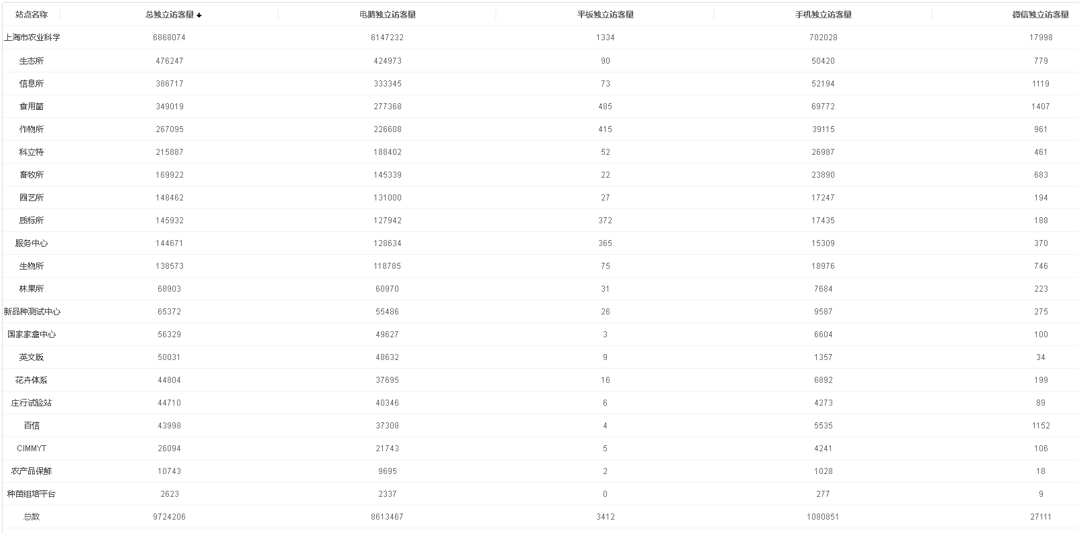This screenshot has height=533, width=1079.
Task: Open the 信息所 site entry
Action: pyautogui.click(x=32, y=84)
